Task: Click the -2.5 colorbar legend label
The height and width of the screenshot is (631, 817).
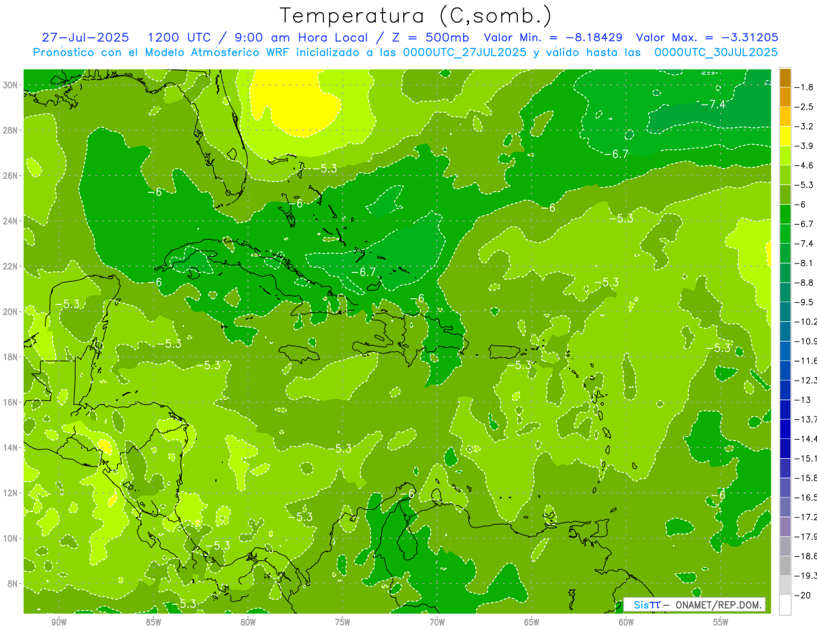Action: tap(805, 107)
